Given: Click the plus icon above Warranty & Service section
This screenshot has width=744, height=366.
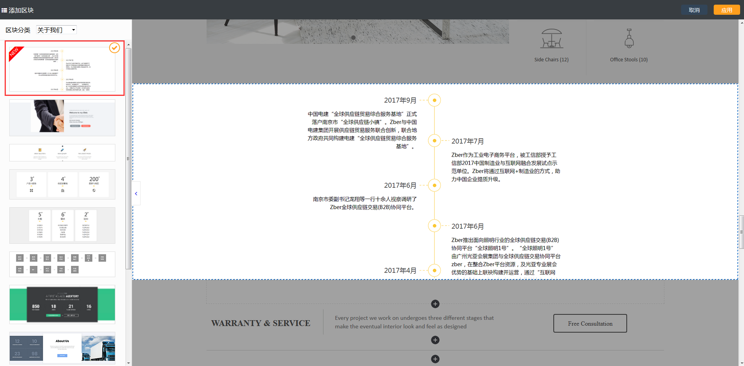Looking at the screenshot, I should [435, 304].
